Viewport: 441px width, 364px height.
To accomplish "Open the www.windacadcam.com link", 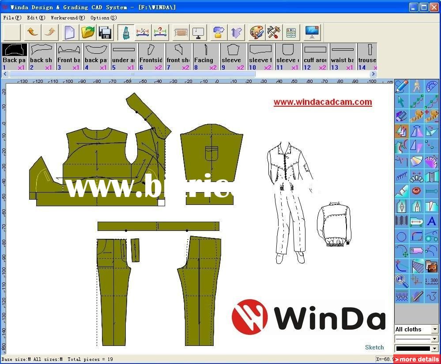I will pos(323,102).
